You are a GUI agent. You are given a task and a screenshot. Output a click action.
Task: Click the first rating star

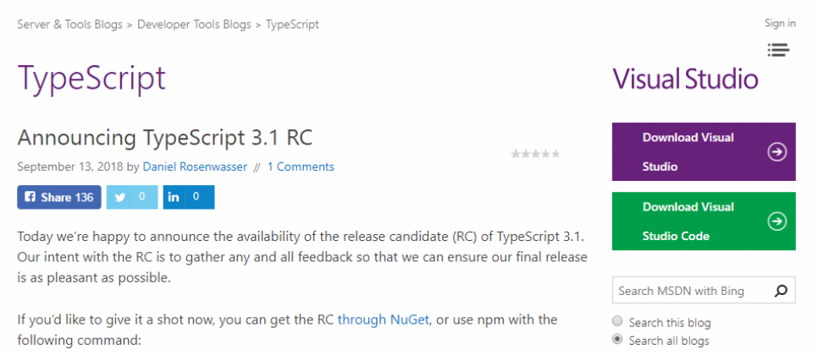coord(516,154)
